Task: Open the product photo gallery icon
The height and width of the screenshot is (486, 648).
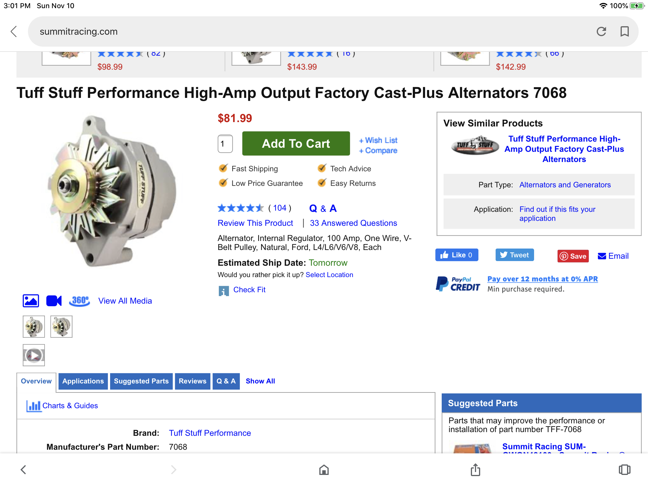Action: pyautogui.click(x=31, y=301)
